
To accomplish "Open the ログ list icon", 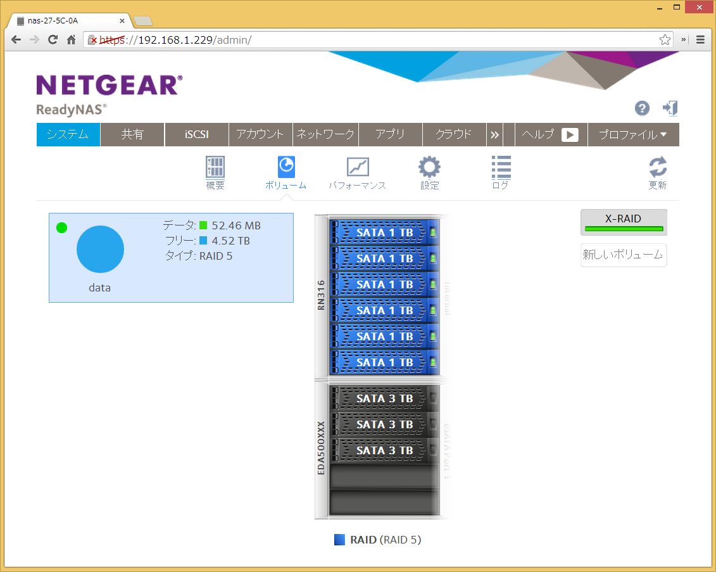I will (500, 168).
